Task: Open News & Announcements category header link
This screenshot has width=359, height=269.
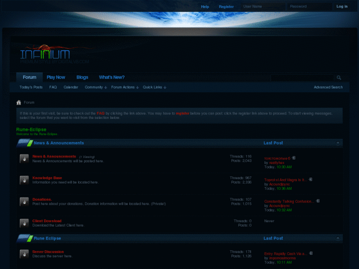Action: pos(59,143)
